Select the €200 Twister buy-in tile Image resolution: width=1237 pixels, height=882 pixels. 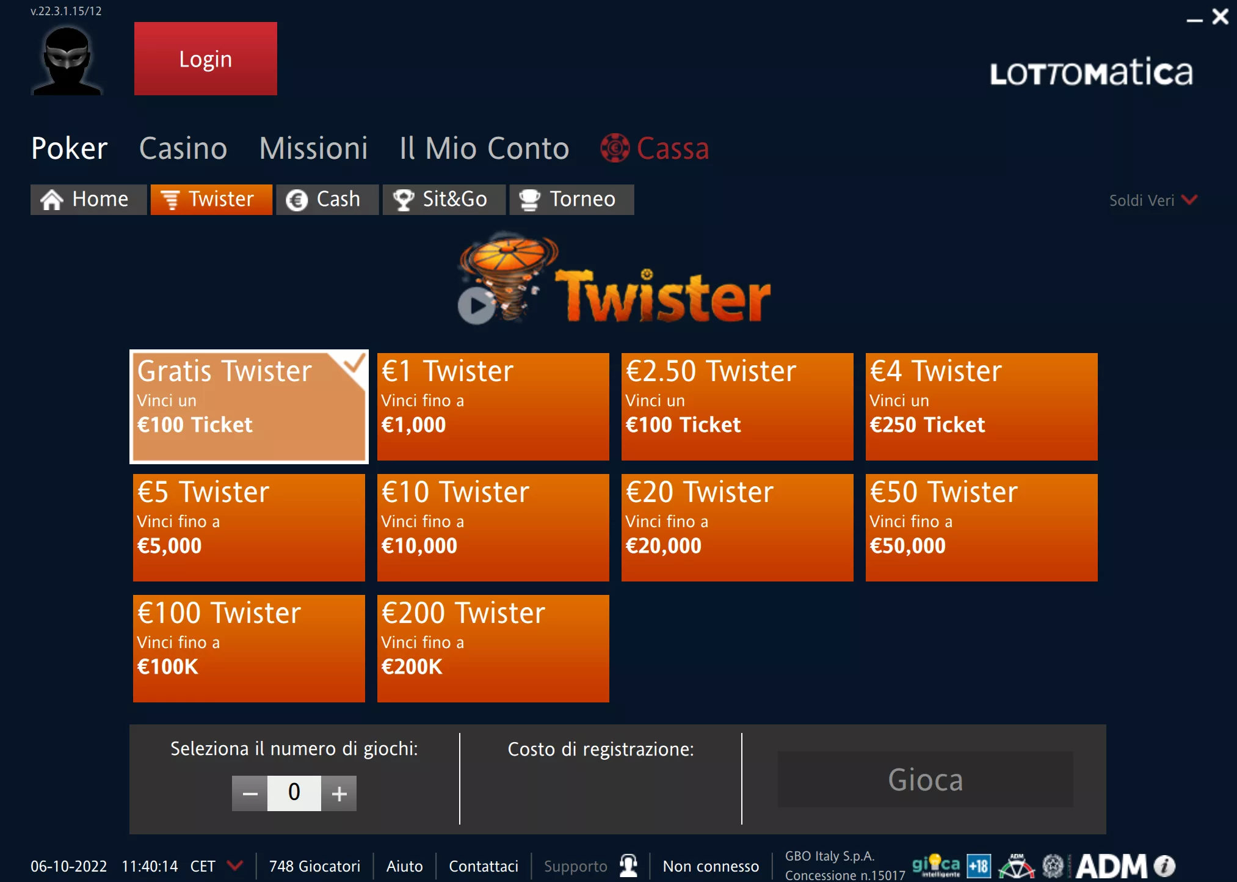point(493,648)
